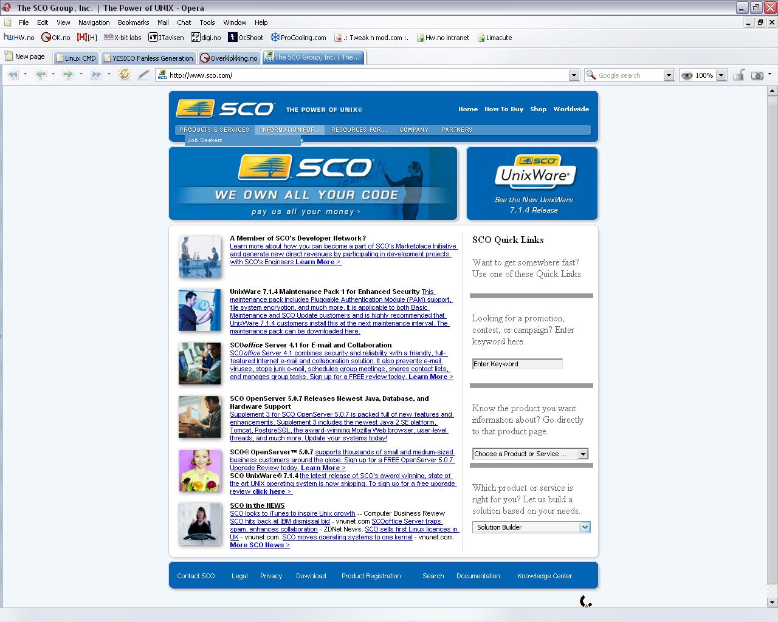
Task: Click the URL address field
Action: pyautogui.click(x=363, y=75)
